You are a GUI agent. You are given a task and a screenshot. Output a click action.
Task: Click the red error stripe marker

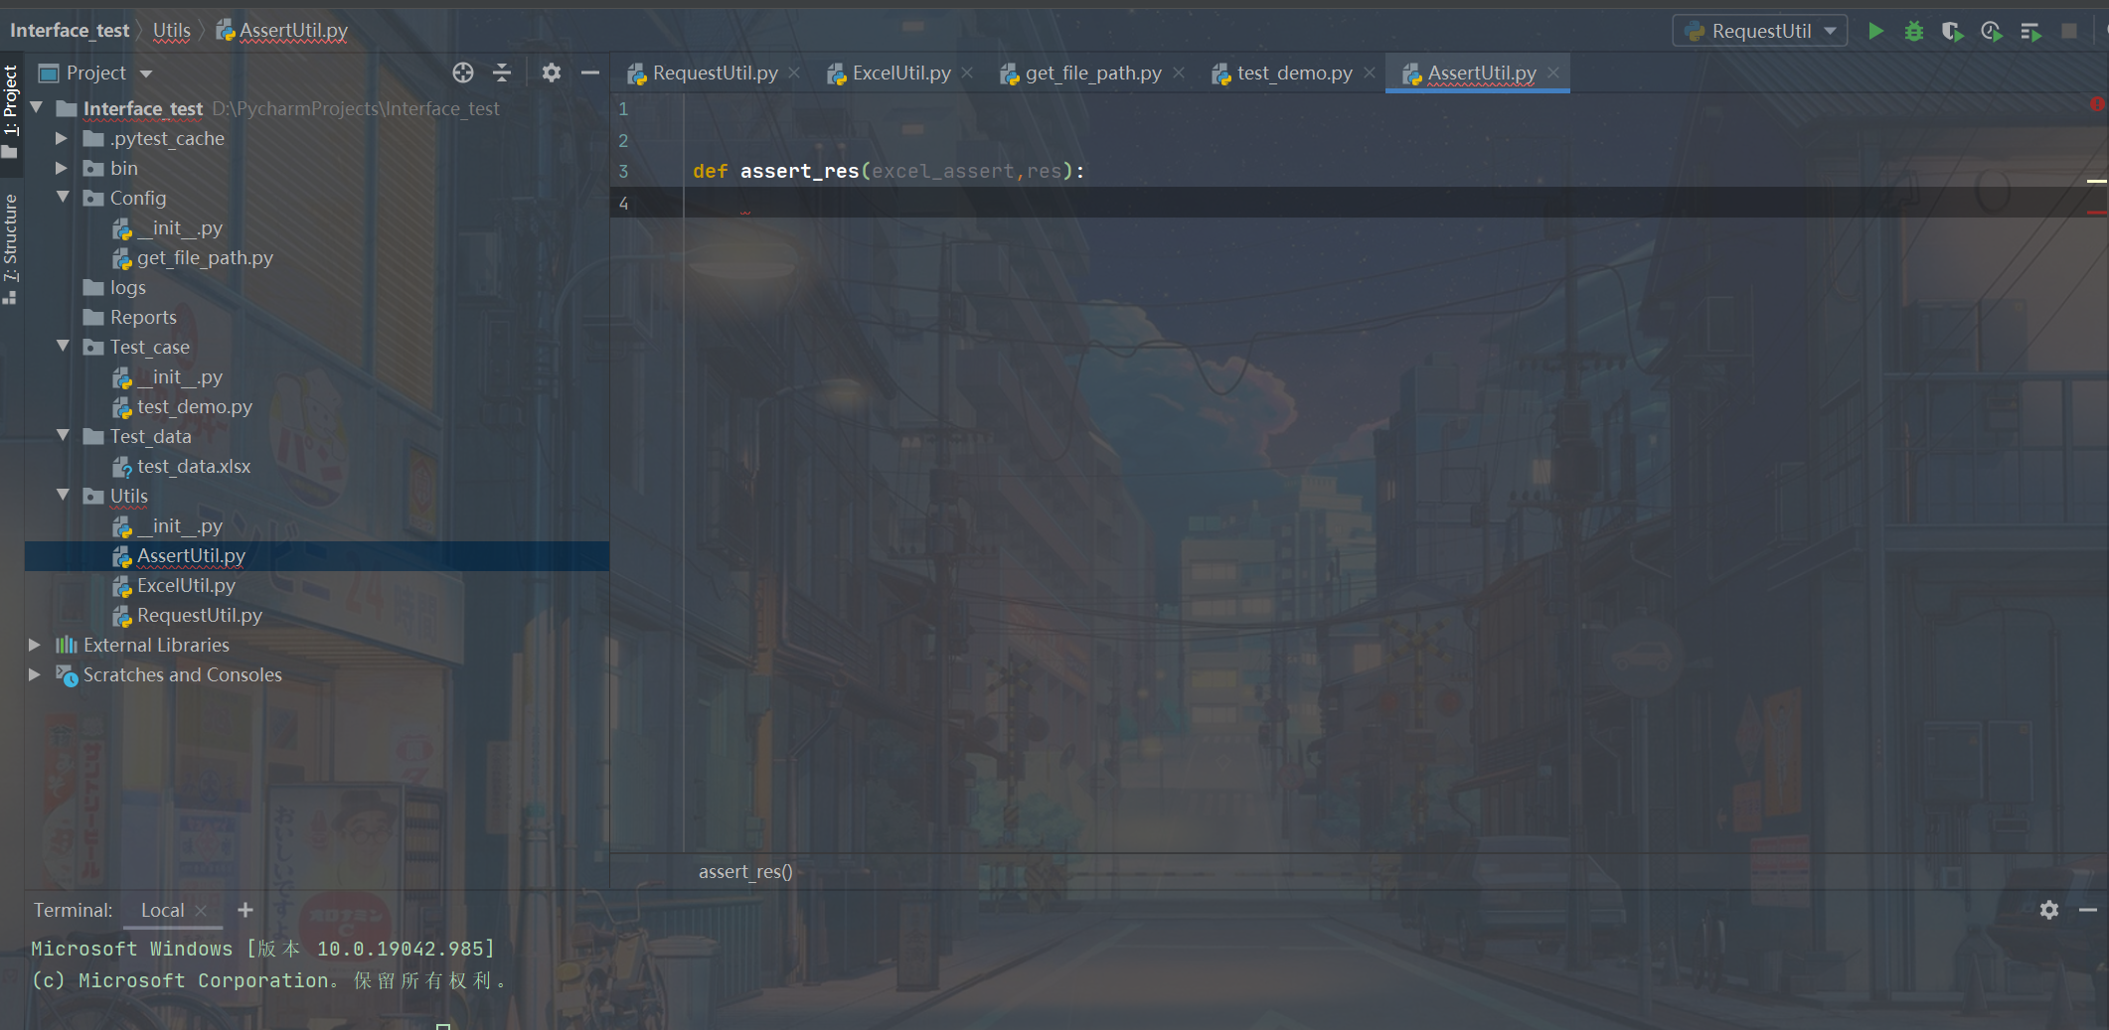[x=2096, y=213]
